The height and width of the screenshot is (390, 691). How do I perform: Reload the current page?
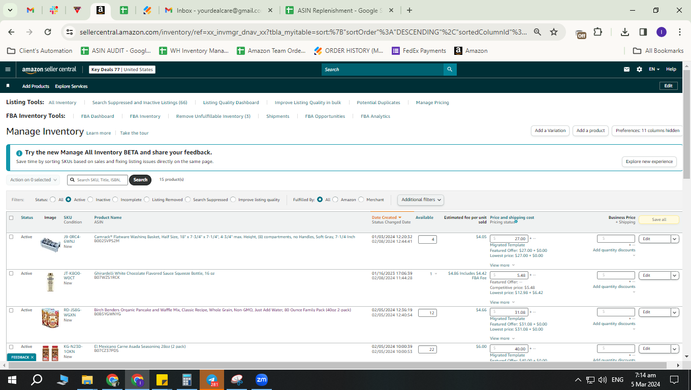tap(48, 32)
